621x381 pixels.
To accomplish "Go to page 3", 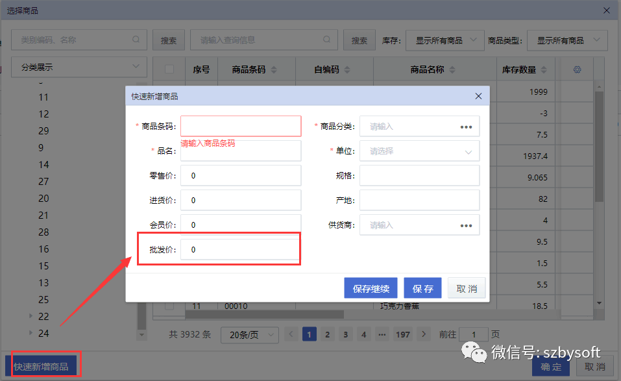I will [346, 334].
